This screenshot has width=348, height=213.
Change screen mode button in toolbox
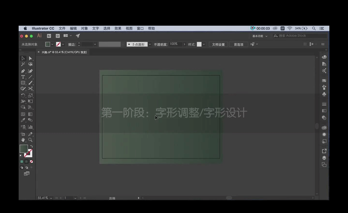27,174
